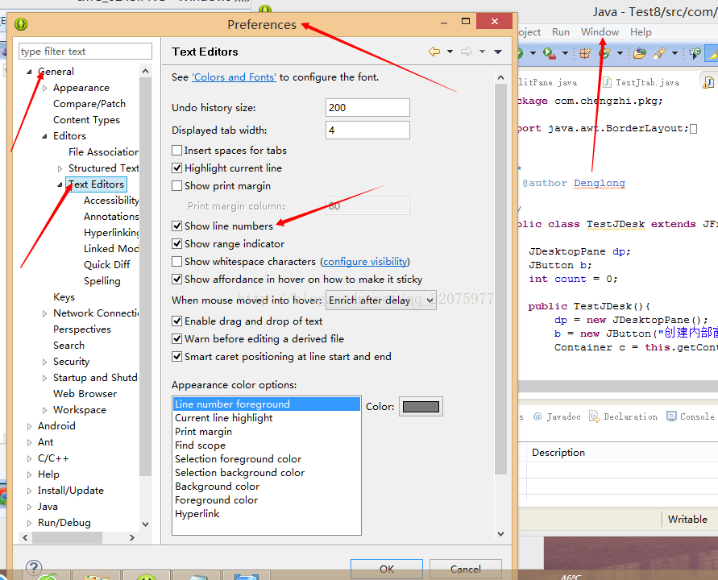Click the notepad icon in the taskbar

coord(197,575)
